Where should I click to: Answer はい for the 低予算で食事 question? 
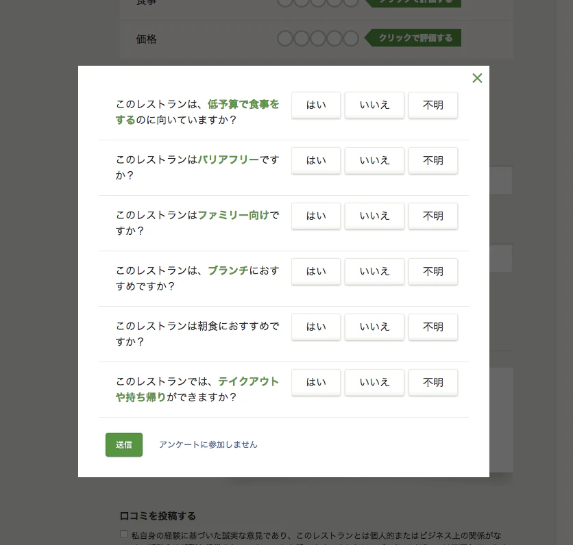(x=316, y=105)
